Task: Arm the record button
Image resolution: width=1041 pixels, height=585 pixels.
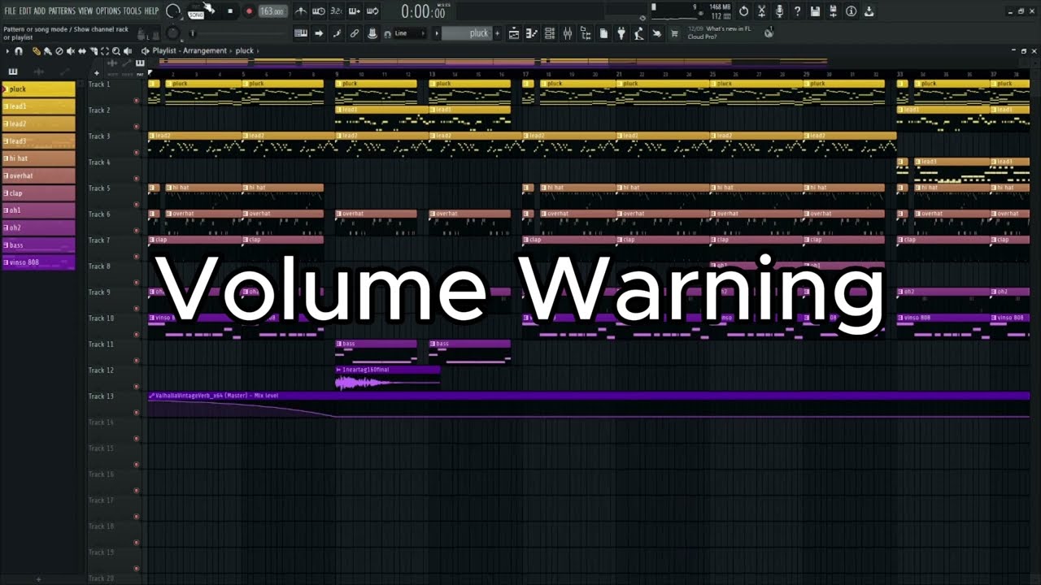Action: coord(249,11)
